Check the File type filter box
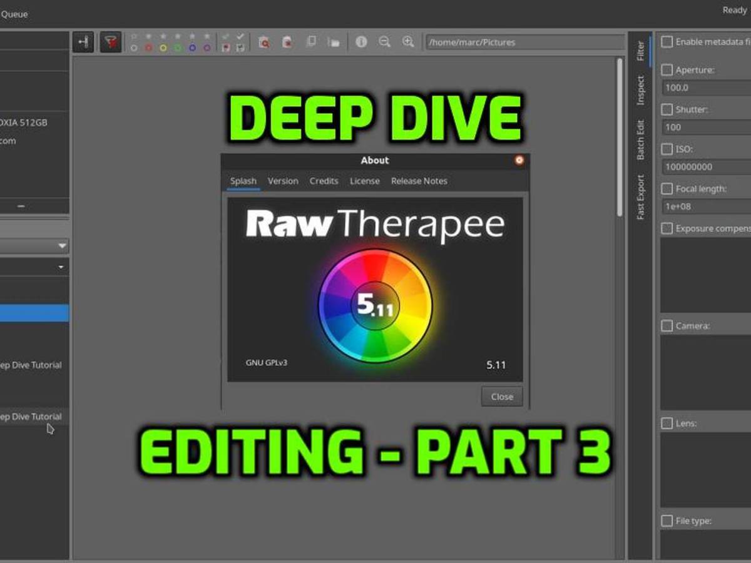The image size is (751, 563). (x=667, y=520)
